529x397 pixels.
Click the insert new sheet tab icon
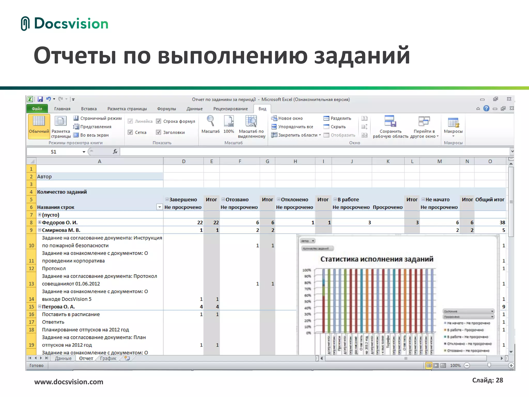pyautogui.click(x=127, y=358)
